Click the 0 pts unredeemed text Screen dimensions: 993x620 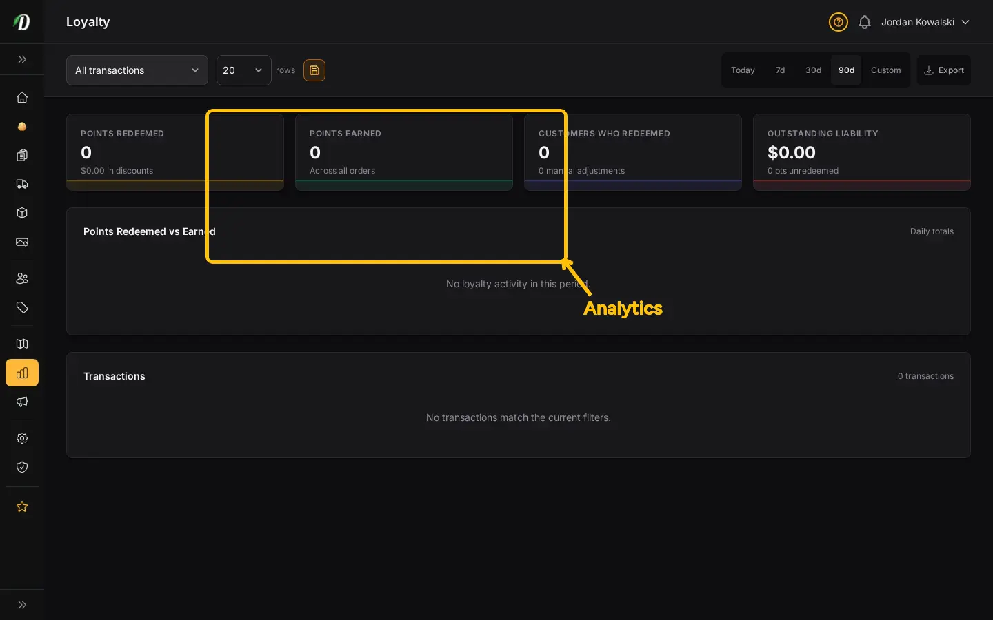(x=803, y=171)
